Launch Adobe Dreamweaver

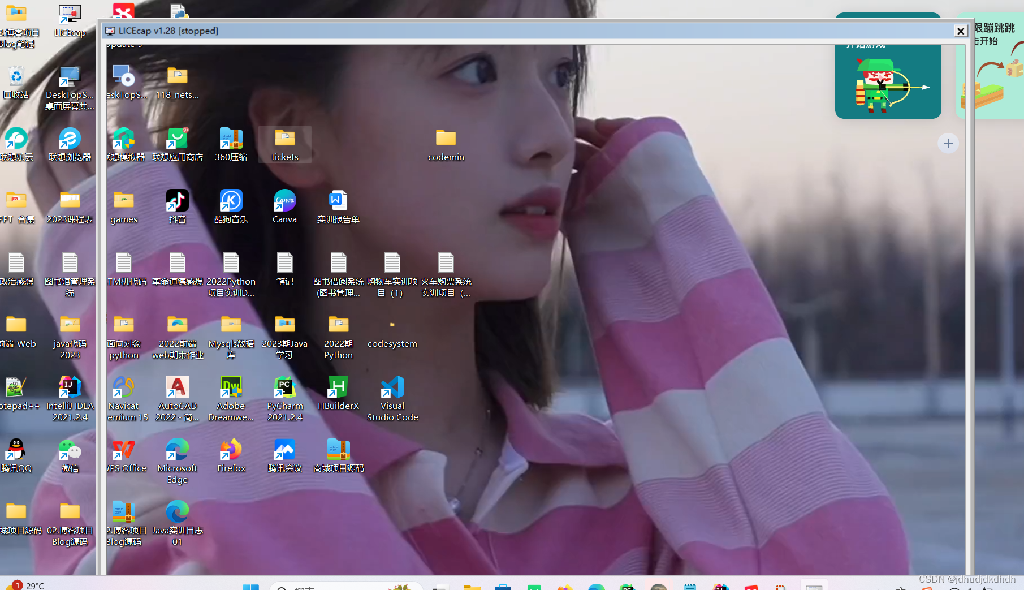click(x=231, y=399)
